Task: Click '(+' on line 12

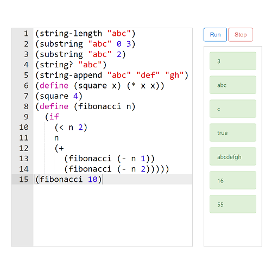Action: (59, 148)
